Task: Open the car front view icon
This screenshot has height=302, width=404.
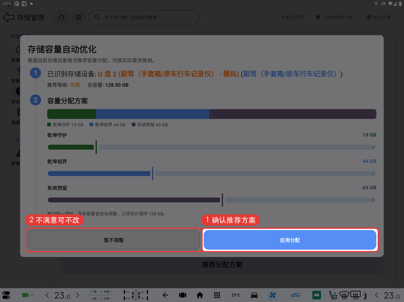Action: (254, 295)
